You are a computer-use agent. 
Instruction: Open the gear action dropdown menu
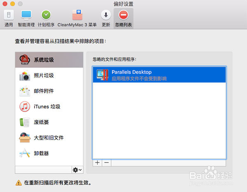[x=77, y=170]
